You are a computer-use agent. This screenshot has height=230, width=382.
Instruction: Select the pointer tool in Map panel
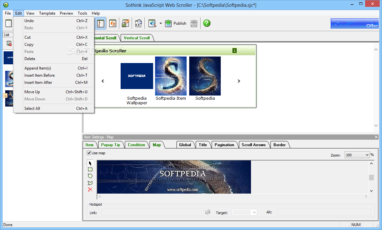90,163
